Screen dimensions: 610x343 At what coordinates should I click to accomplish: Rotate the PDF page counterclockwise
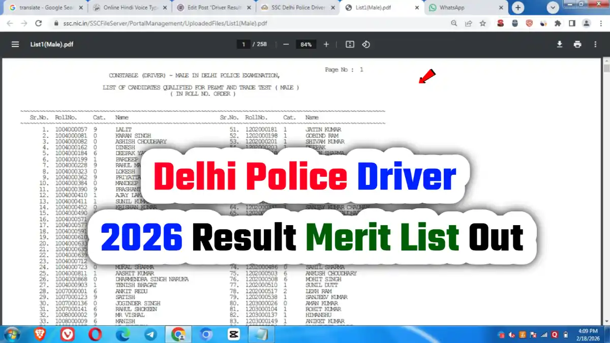tap(366, 44)
